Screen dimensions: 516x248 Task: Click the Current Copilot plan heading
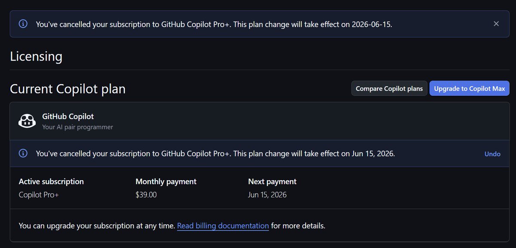[68, 89]
